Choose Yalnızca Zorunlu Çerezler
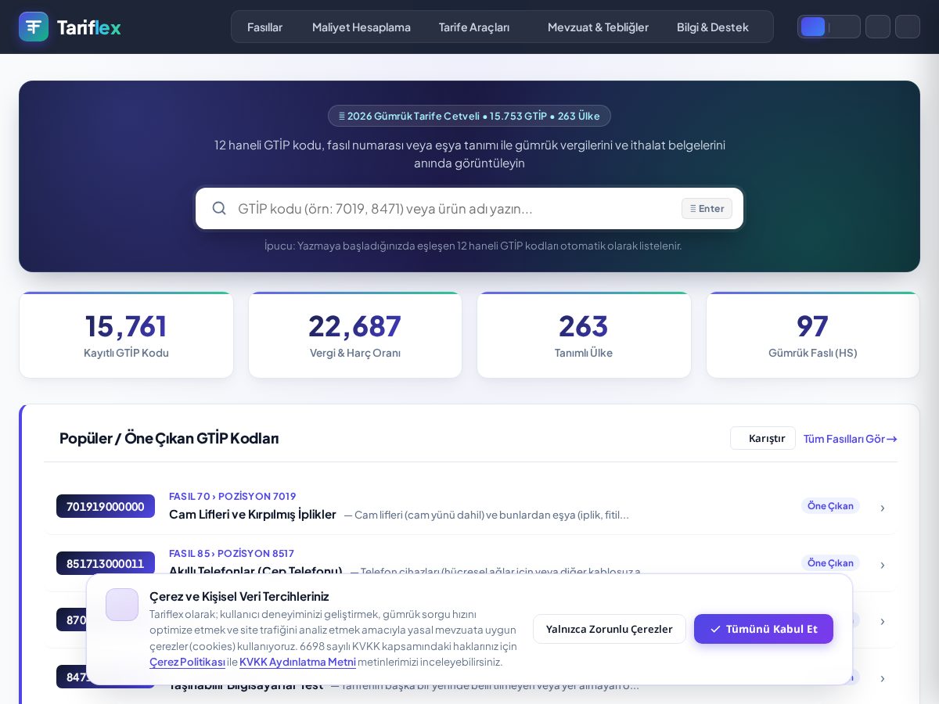Screen dimensions: 939x704 [610, 629]
